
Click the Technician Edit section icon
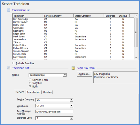[x=9, y=68]
